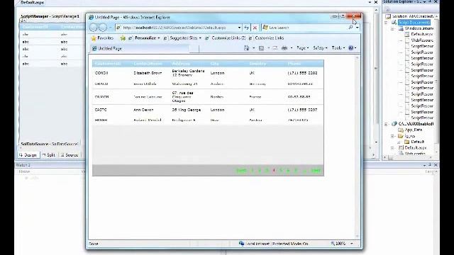Click the First link in grid pager
This screenshot has width=454, height=255.
[241, 170]
